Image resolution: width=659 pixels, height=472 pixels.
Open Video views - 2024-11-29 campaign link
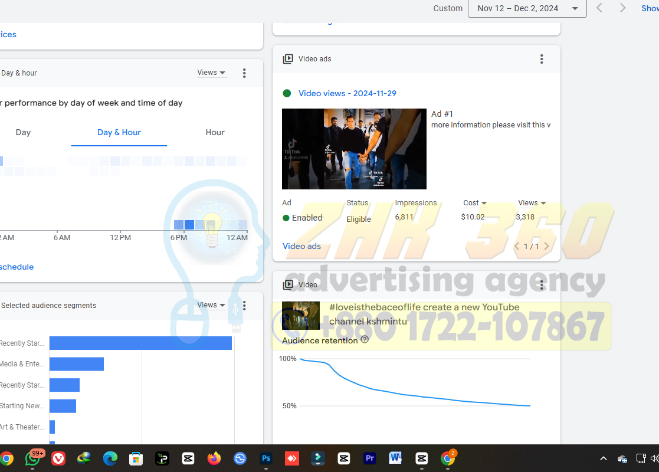[x=347, y=93]
